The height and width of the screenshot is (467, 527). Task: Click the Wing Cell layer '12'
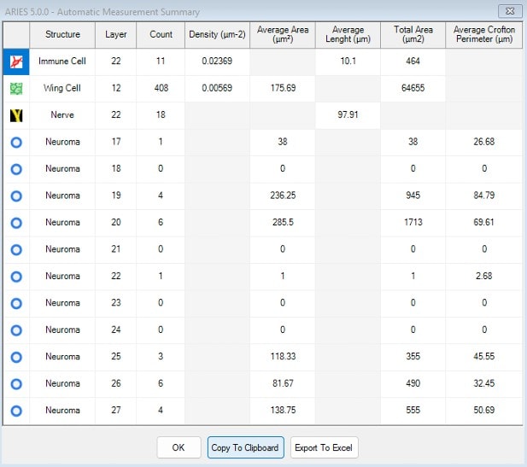[116, 88]
